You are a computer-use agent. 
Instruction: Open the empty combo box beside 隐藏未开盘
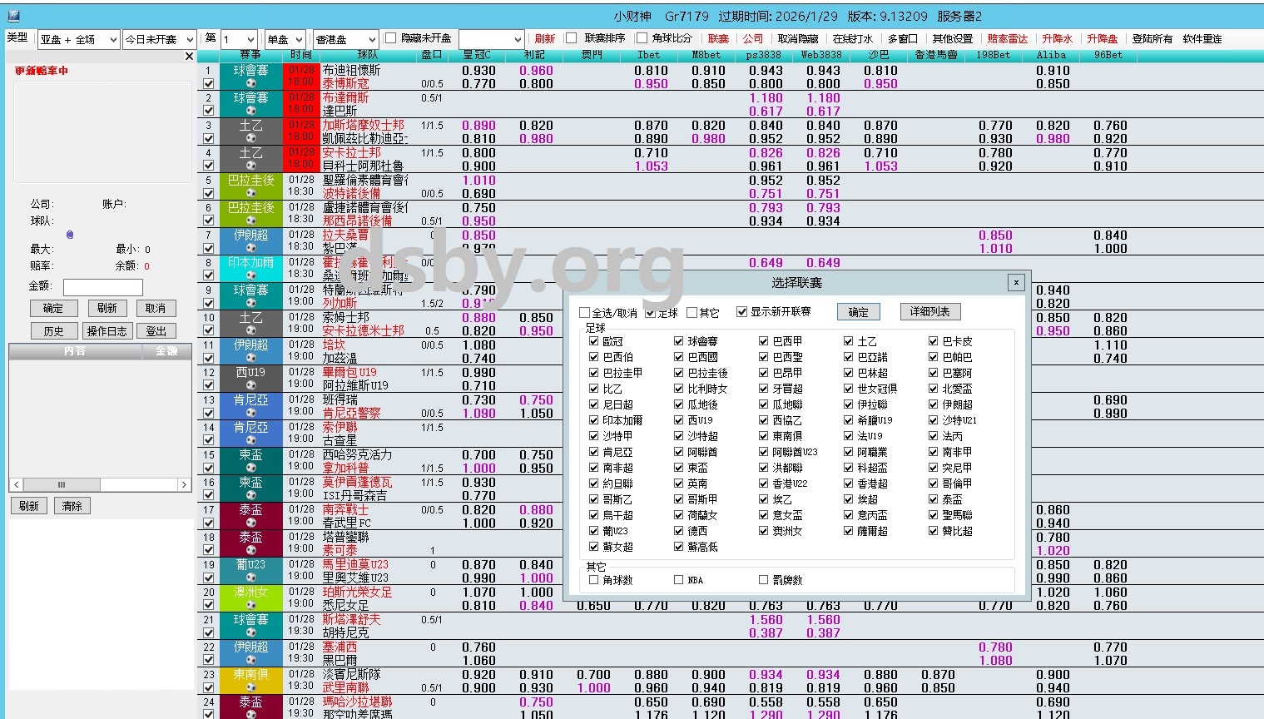491,39
